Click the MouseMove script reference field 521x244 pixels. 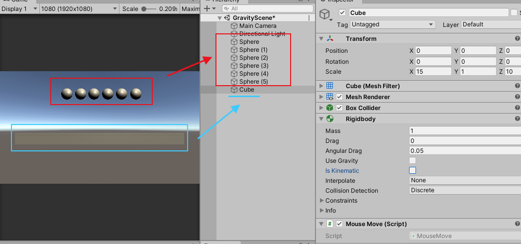[x=465, y=236]
